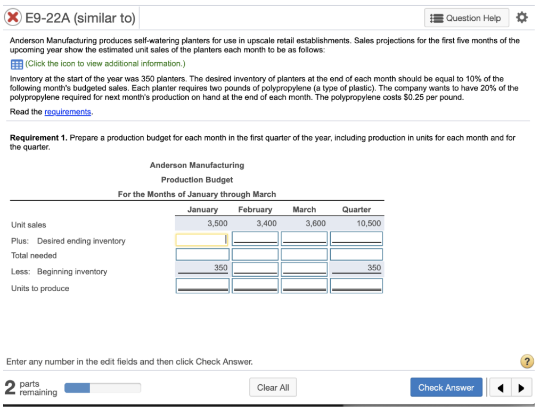Click the 'Desired ending inventory' row label
The width and height of the screenshot is (540, 413).
coord(81,241)
